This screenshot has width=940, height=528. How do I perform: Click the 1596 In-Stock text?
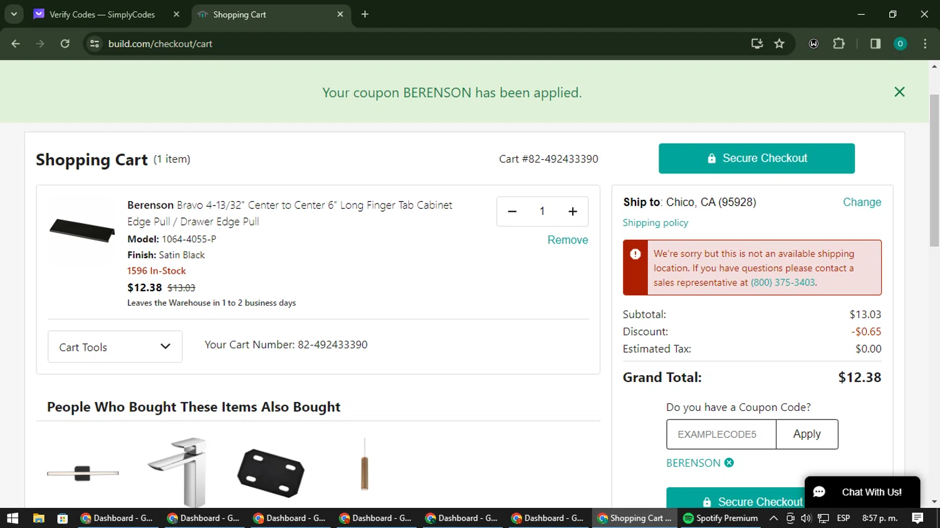[x=157, y=271]
